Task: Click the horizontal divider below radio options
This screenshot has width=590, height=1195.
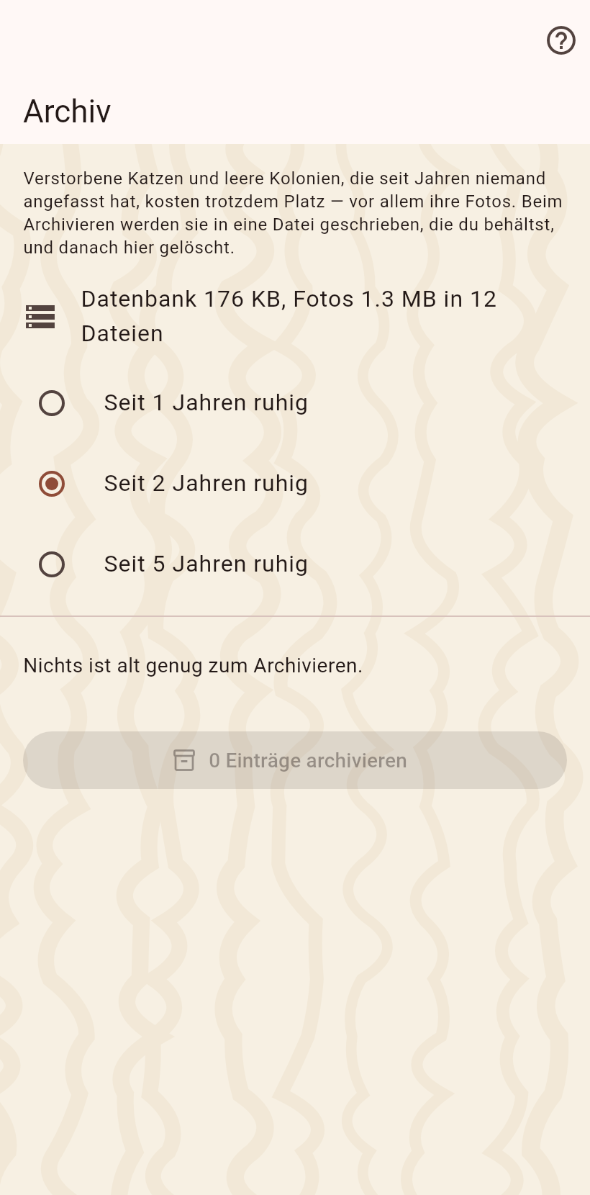Action: click(295, 616)
